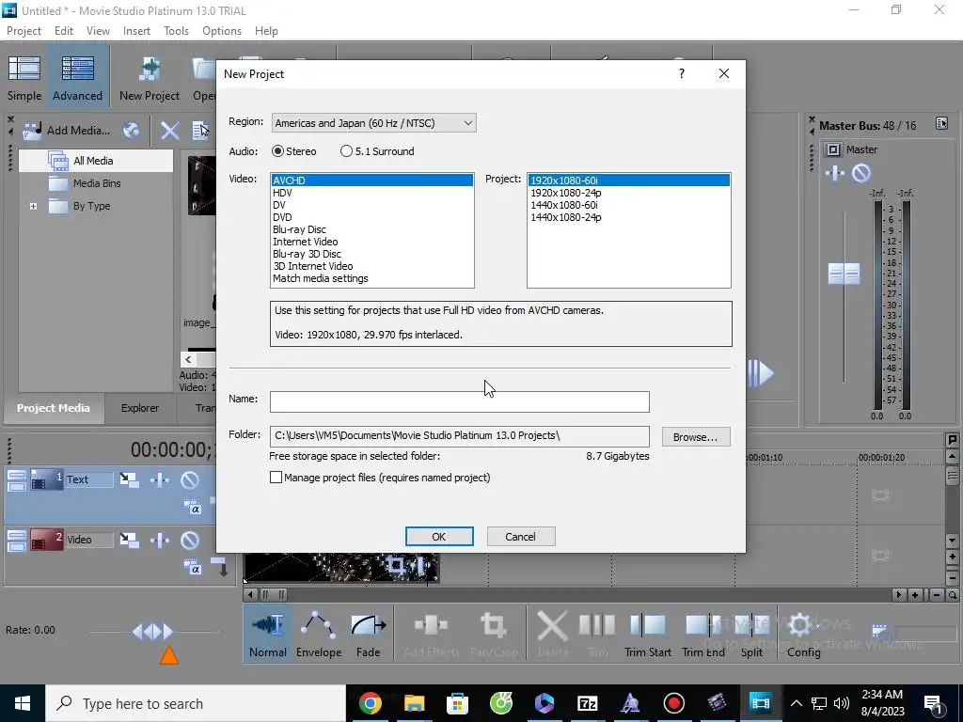Click Track Motion icon on Text track
Viewport: 963px width, 722px height.
[x=129, y=479]
